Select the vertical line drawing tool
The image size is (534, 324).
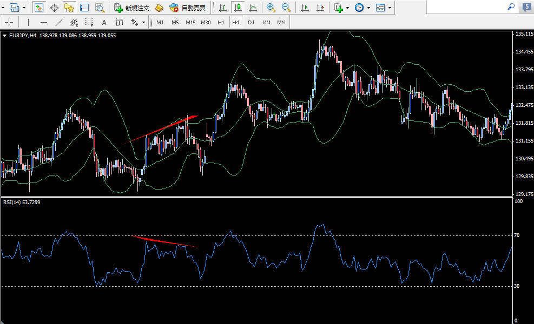pos(28,23)
